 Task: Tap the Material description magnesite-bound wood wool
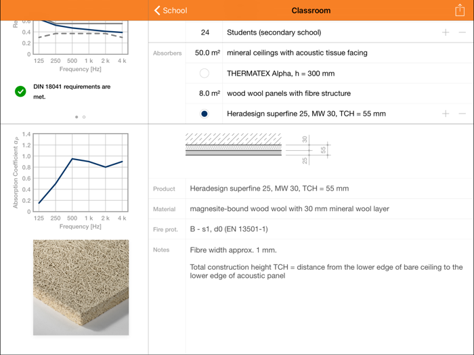pyautogui.click(x=289, y=208)
